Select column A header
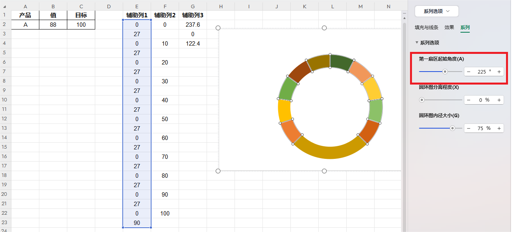The image size is (519, 232). point(25,6)
